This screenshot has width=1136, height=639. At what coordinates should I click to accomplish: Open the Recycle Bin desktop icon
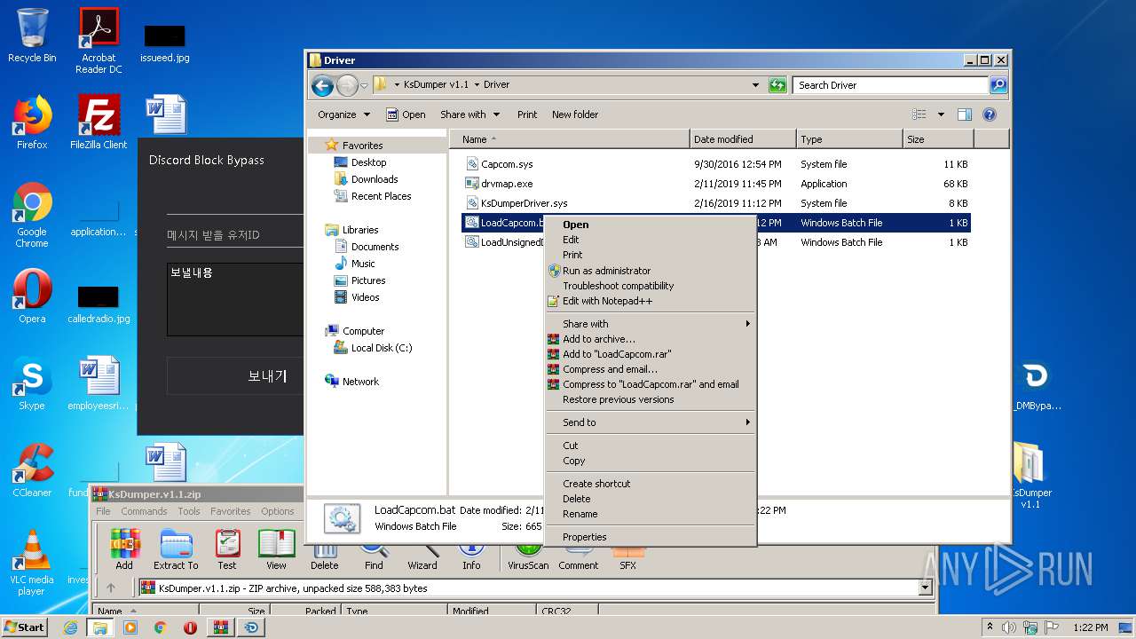click(32, 35)
